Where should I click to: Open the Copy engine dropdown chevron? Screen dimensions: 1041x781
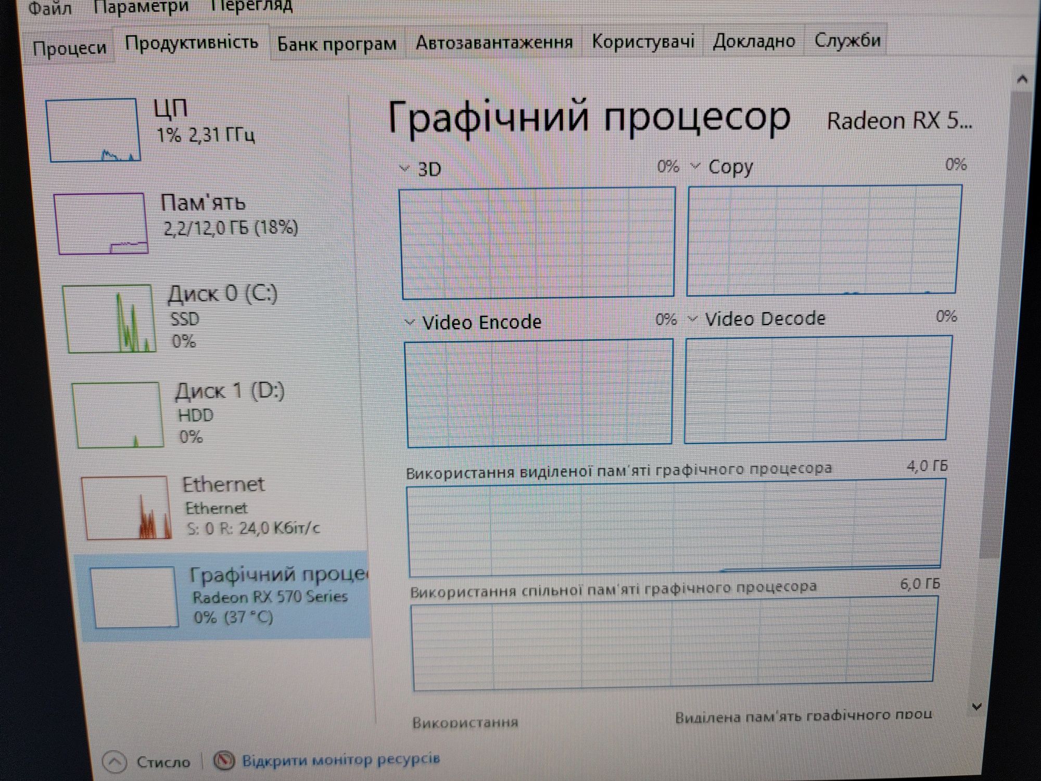[695, 166]
